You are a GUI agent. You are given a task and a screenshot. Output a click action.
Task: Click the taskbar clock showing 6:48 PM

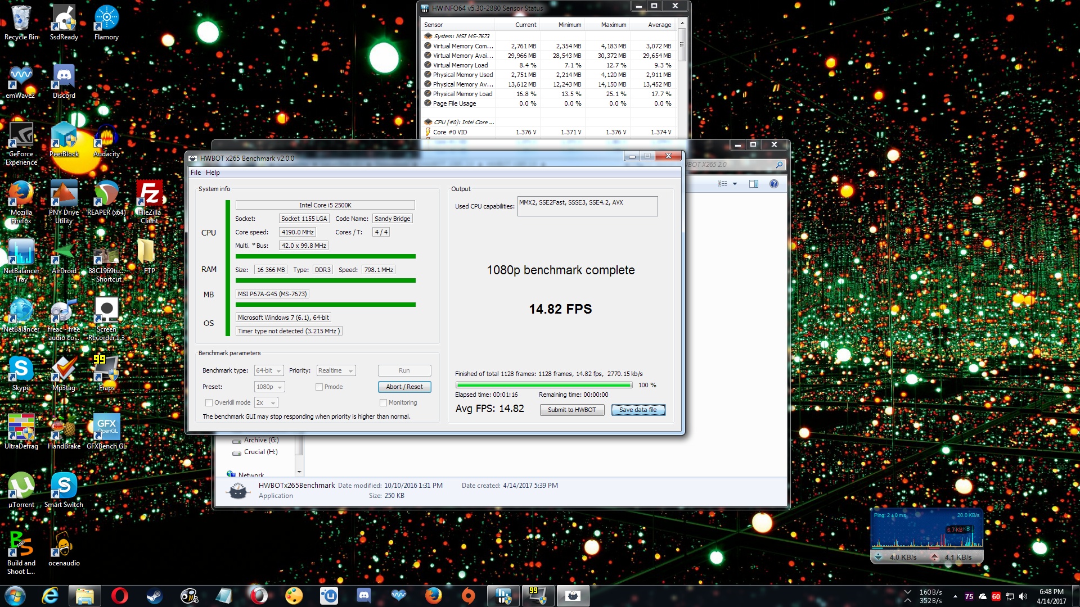pyautogui.click(x=1051, y=596)
